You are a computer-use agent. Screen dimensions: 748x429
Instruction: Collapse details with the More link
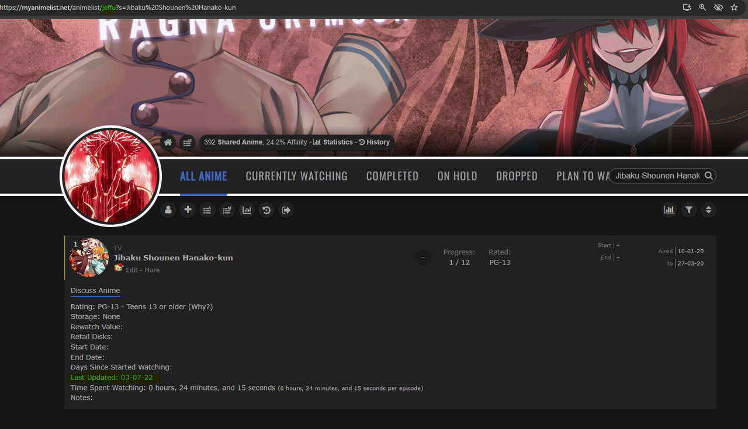click(x=152, y=270)
